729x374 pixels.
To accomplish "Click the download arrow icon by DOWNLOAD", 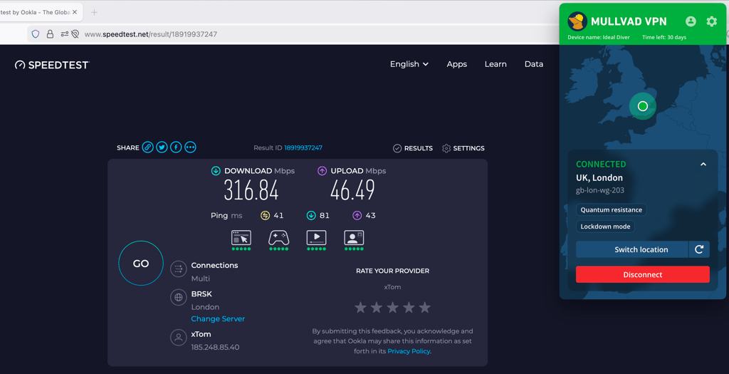I will [x=216, y=171].
